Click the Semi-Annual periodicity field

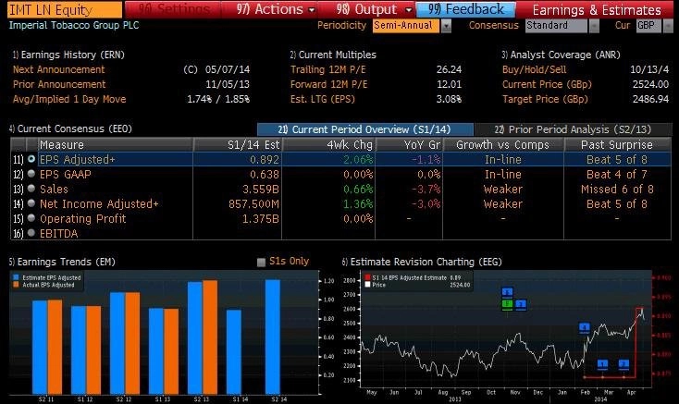click(x=406, y=26)
